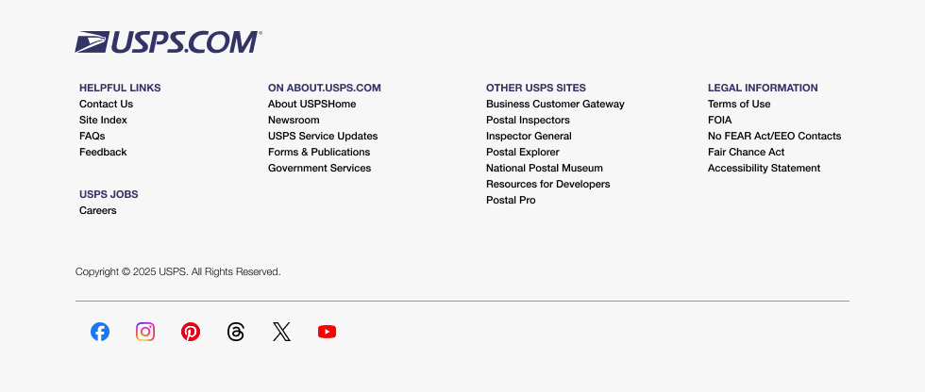Click the Feedback link

pyautogui.click(x=103, y=152)
